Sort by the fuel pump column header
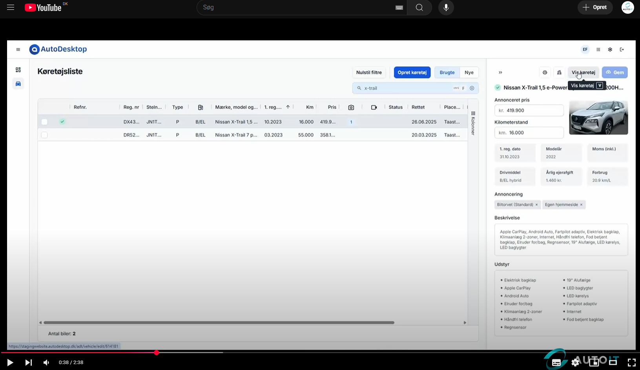Image resolution: width=640 pixels, height=370 pixels. [201, 107]
